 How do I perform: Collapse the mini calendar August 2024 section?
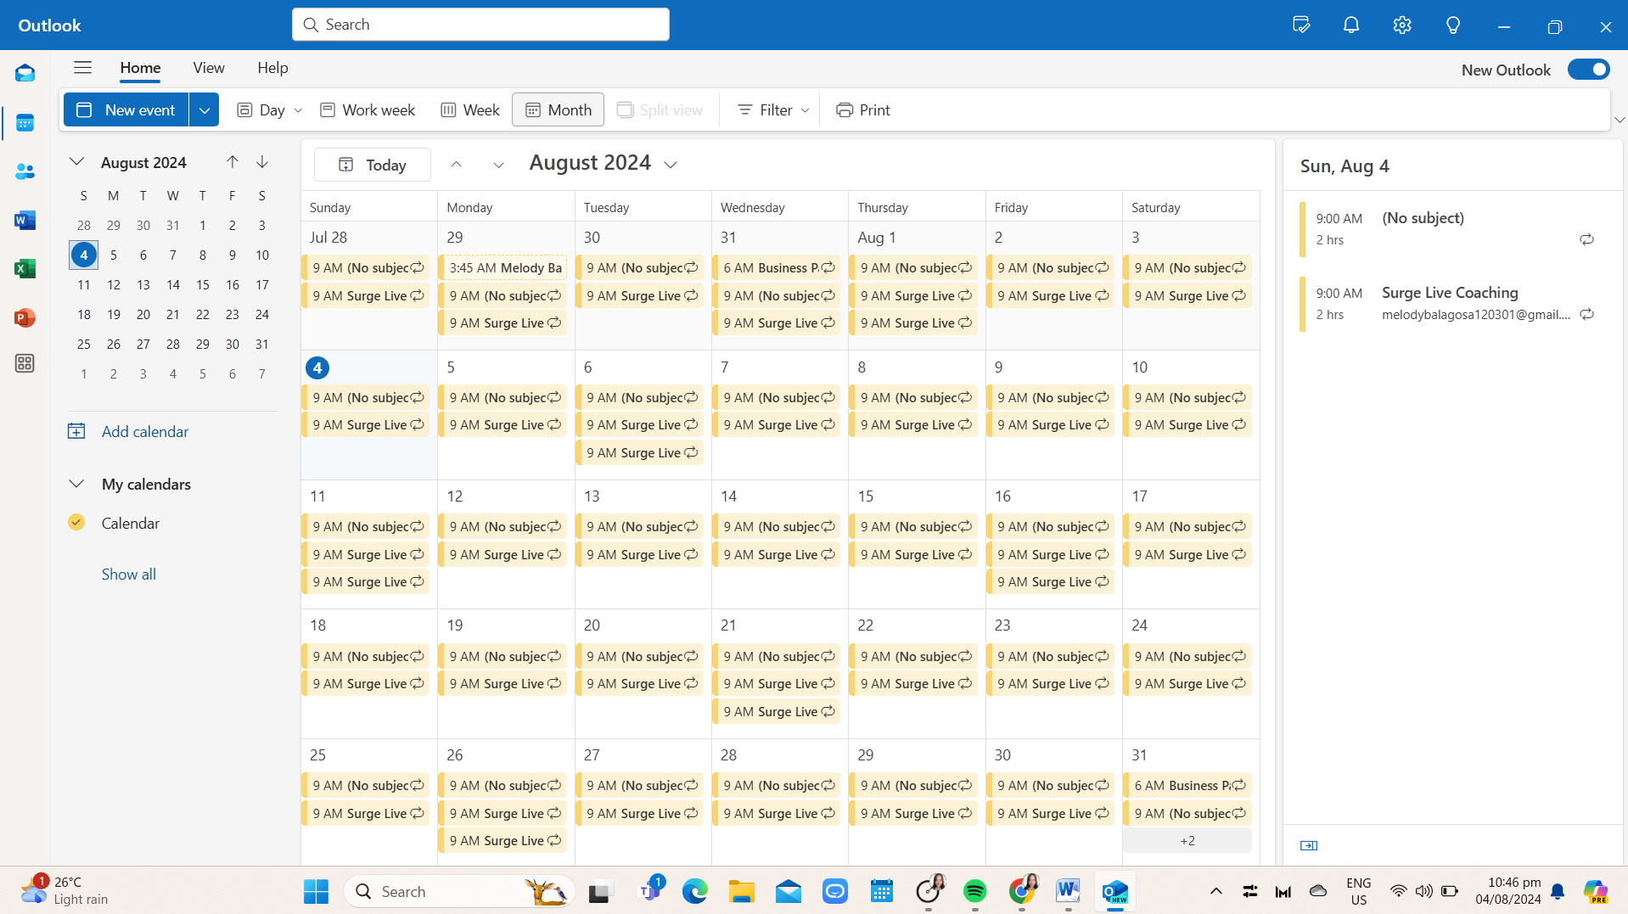pos(76,161)
